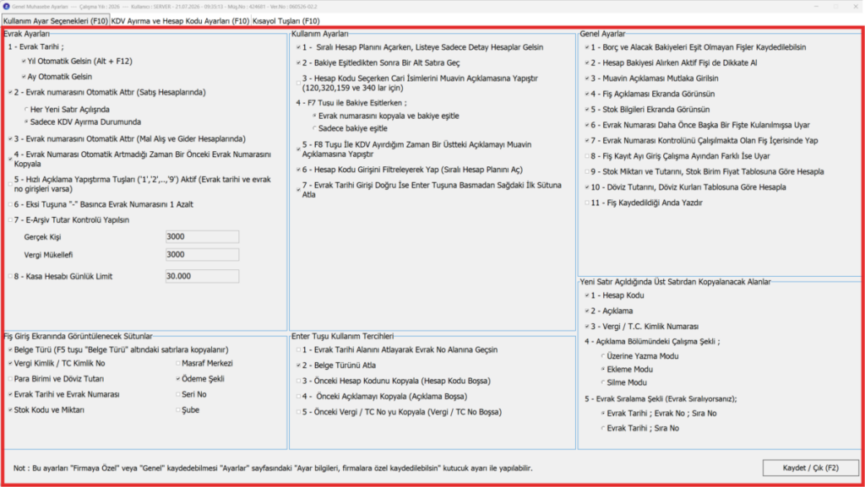The height and width of the screenshot is (487, 865).
Task: Toggle Fiş Açıklaması Ekranda Görünsün checkbox
Action: (587, 95)
